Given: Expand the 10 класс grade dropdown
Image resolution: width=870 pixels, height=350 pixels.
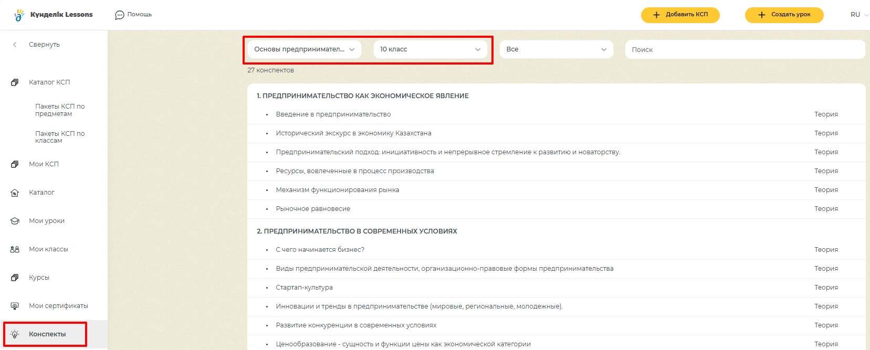Looking at the screenshot, I should (x=430, y=49).
